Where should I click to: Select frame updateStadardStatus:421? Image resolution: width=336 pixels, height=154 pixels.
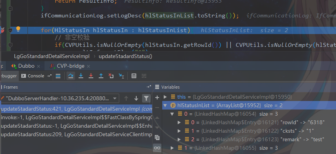(x=76, y=109)
